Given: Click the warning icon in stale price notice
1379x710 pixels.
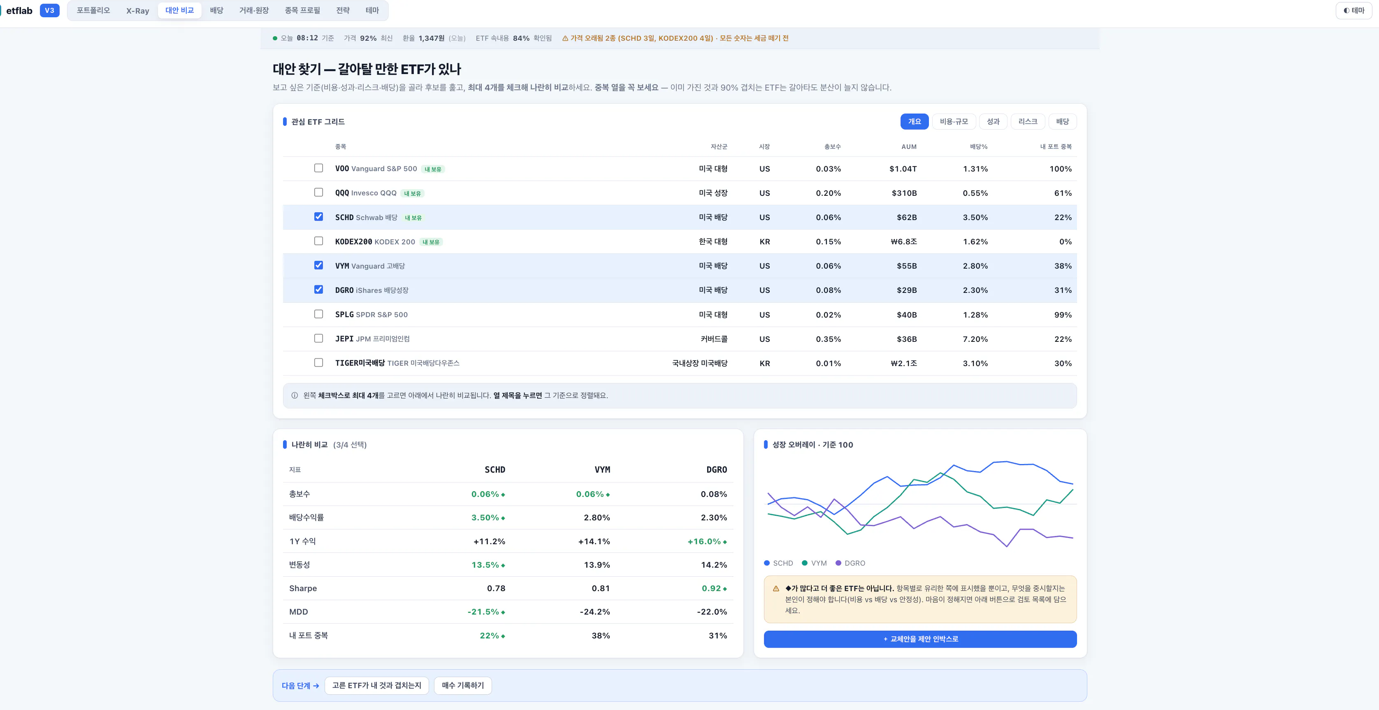Looking at the screenshot, I should pos(565,38).
